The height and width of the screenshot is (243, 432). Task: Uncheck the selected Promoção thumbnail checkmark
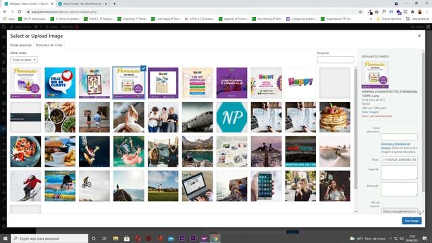pyautogui.click(x=143, y=68)
